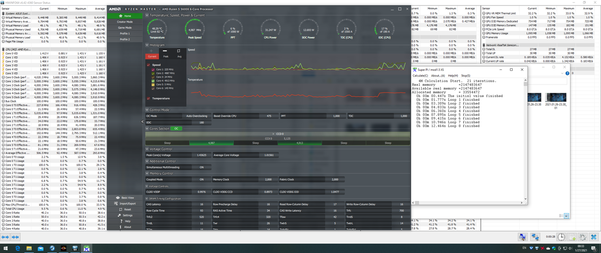Viewport: 601px width, 253px height.
Task: Open Windows Start menu
Action: pos(5,248)
